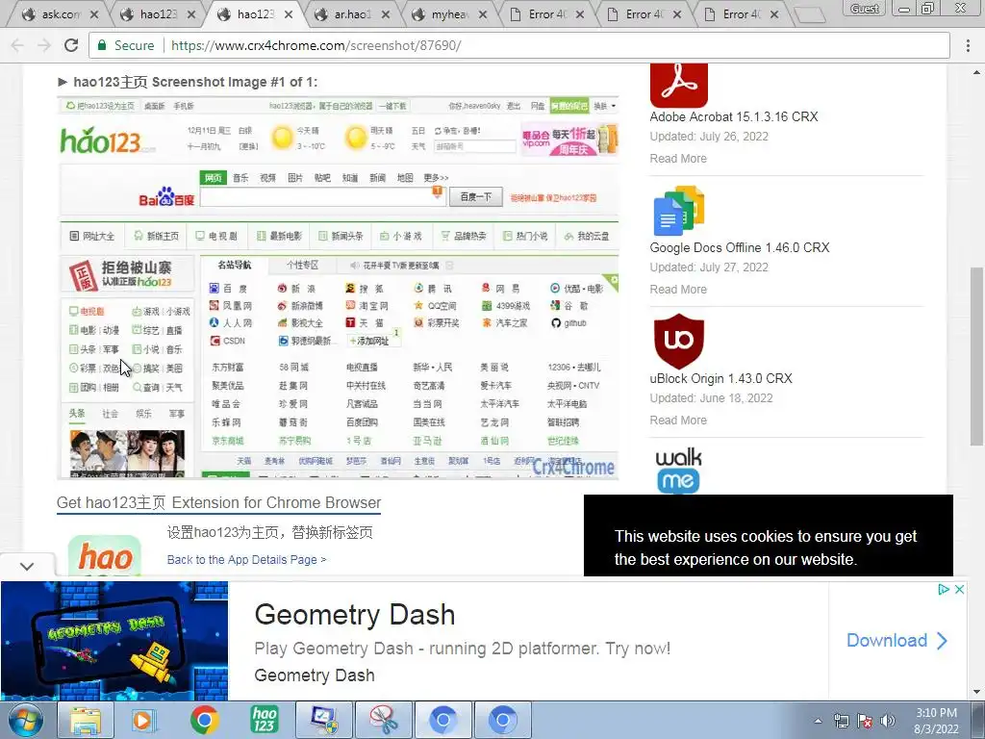Close the ask.com tab

pos(94,13)
